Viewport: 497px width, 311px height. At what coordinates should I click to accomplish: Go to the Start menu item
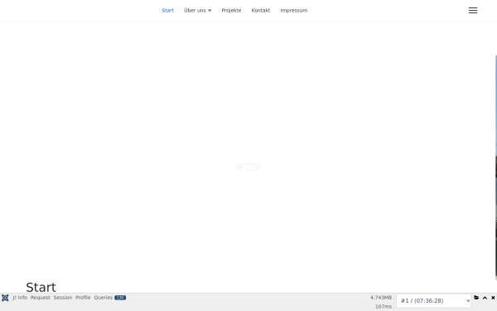pyautogui.click(x=167, y=11)
